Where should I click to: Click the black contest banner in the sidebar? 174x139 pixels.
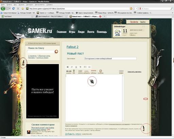point(42,91)
